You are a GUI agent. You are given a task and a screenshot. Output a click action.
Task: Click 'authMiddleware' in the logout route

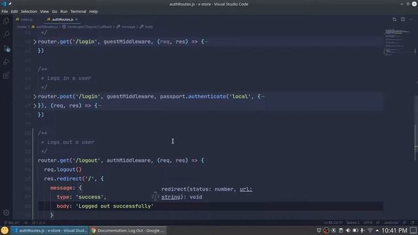129,161
